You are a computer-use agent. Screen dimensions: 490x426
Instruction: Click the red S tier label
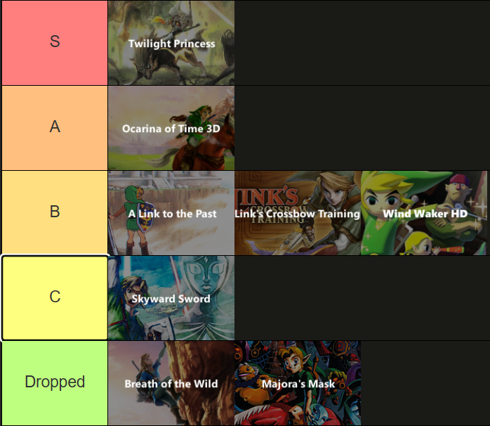click(x=55, y=42)
